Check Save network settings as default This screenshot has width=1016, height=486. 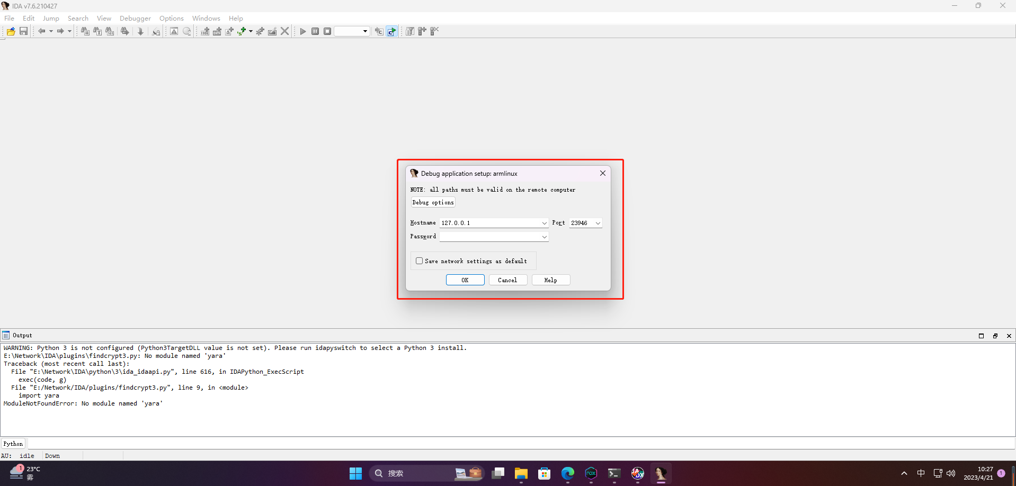click(x=420, y=261)
